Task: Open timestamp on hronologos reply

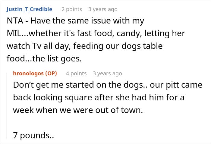Action: coord(107,74)
